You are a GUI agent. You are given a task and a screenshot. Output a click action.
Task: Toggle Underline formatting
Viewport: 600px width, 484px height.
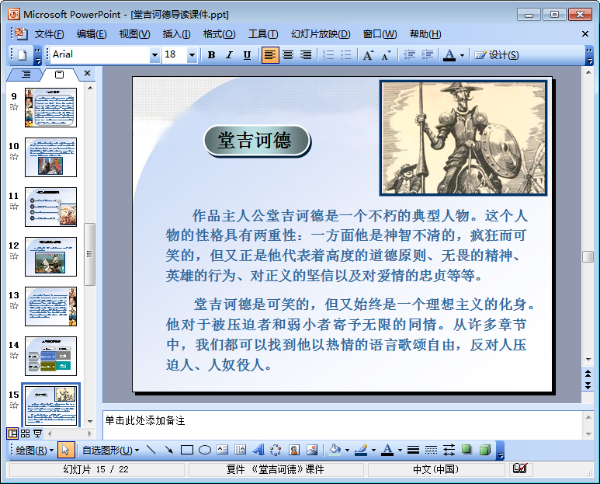(247, 55)
